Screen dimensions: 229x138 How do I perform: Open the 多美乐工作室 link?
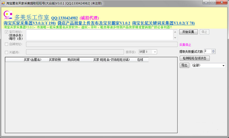(31, 17)
